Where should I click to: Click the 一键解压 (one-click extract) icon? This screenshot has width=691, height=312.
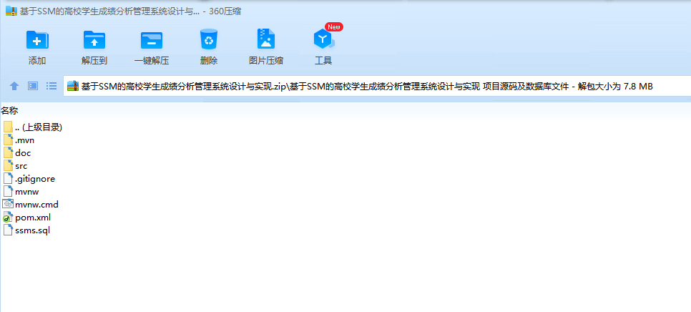click(x=152, y=39)
